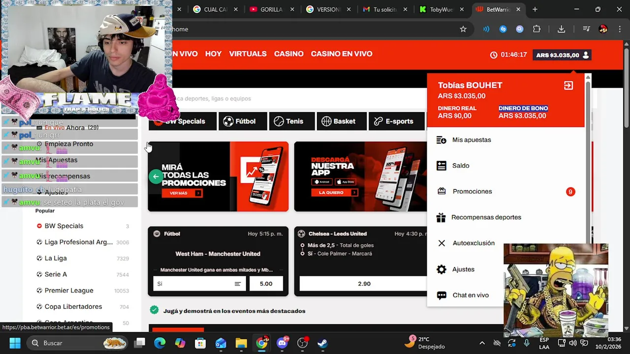Open Premier League in the Popular list
The width and height of the screenshot is (630, 354).
69,291
